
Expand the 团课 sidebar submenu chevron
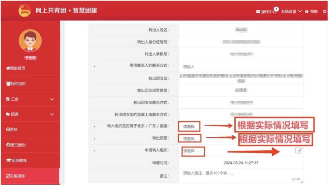(52, 114)
